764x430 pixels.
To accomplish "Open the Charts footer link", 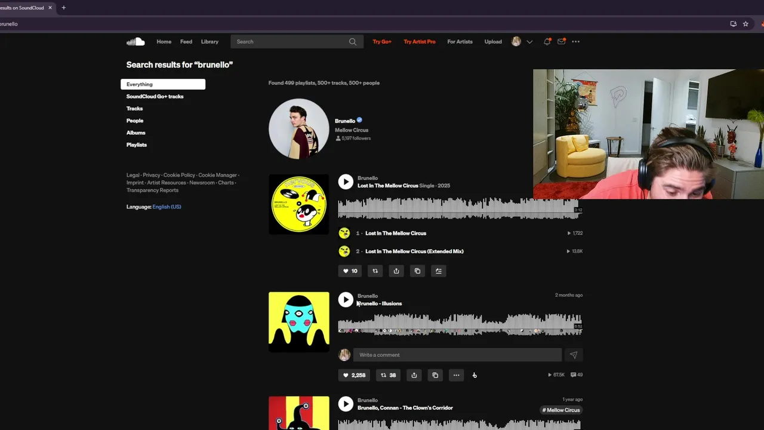I will click(226, 183).
